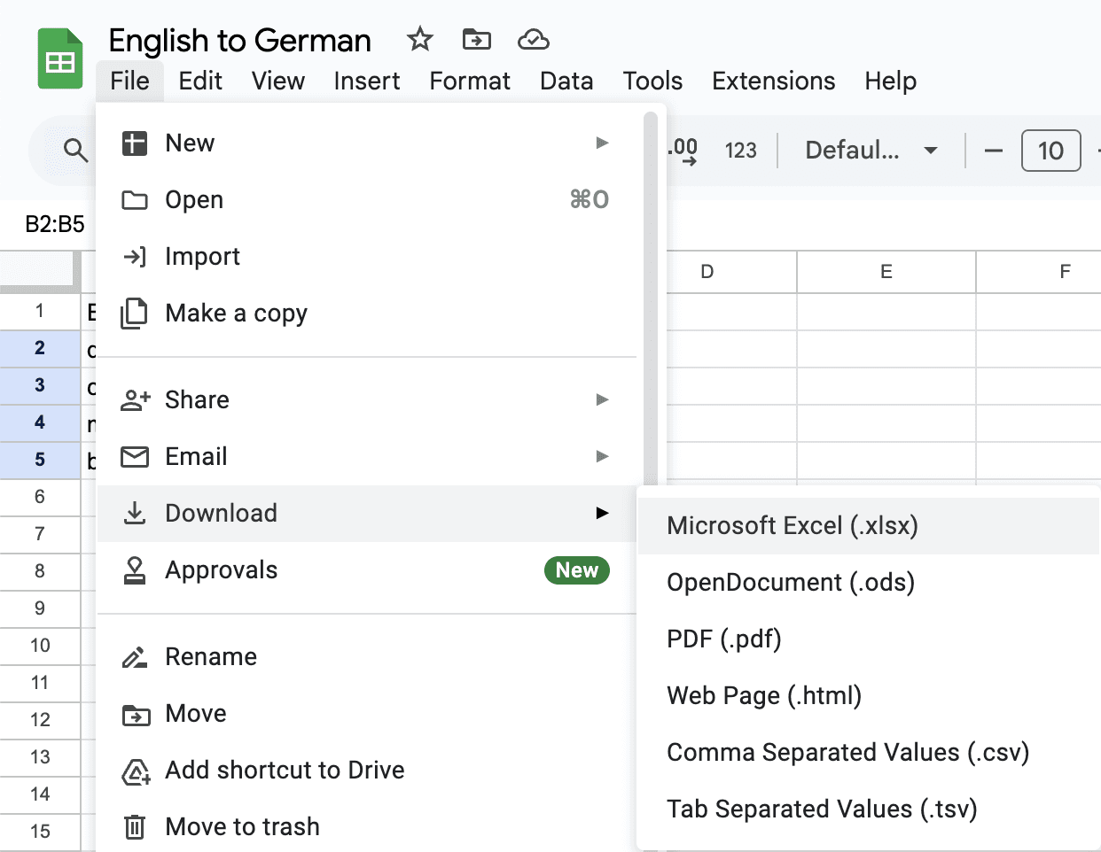Click the font size field
The height and width of the screenshot is (852, 1101).
point(1050,151)
